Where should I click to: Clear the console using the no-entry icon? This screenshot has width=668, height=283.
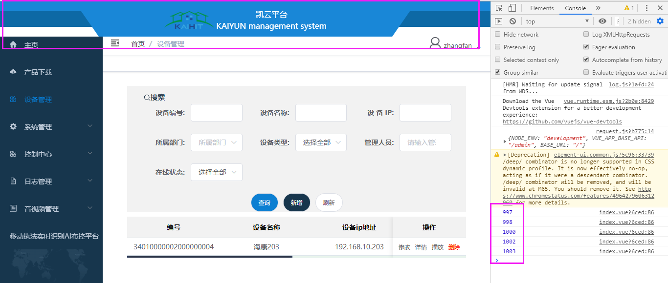pyautogui.click(x=513, y=21)
